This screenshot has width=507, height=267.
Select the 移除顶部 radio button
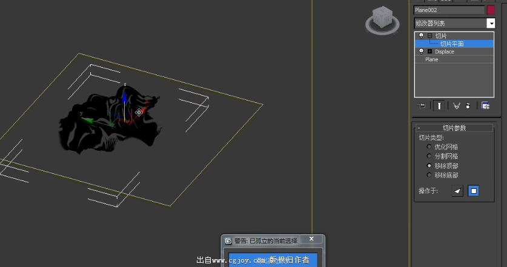click(429, 165)
